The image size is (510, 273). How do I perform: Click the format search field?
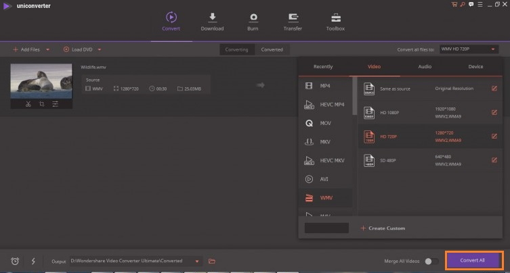[x=326, y=228]
